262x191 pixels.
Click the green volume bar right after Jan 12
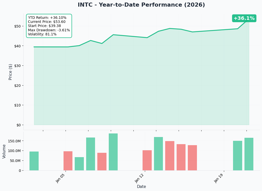(x=158, y=154)
